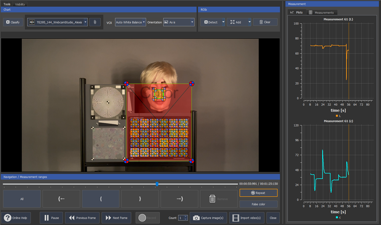Select the top-left handle of the large red ROI
Viewport: 381px width, 225px height.
(126, 84)
